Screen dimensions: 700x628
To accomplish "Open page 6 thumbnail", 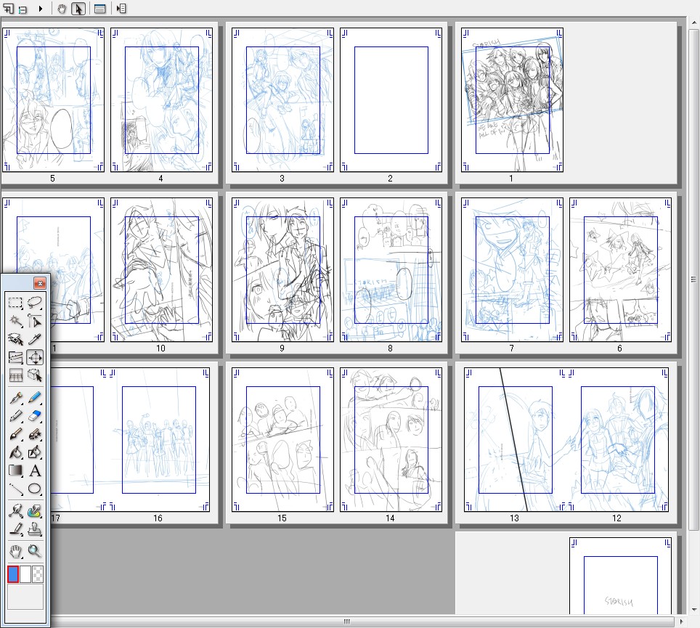I will [x=621, y=270].
